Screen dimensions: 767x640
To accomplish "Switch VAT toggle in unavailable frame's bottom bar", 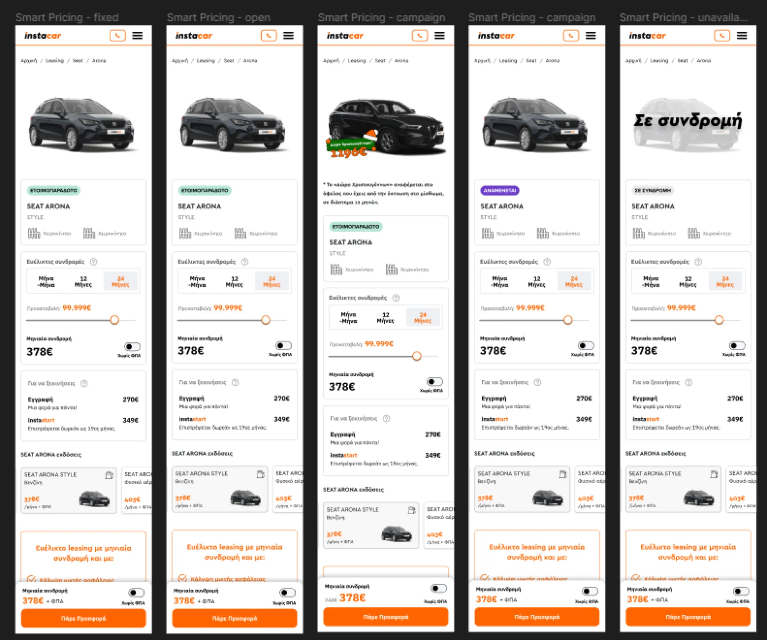I will [x=741, y=591].
